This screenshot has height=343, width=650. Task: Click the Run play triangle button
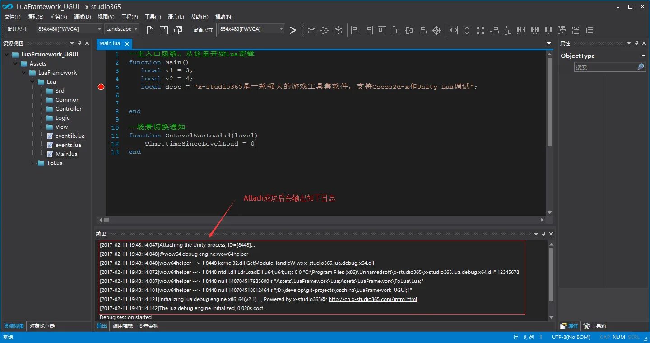[x=293, y=30]
